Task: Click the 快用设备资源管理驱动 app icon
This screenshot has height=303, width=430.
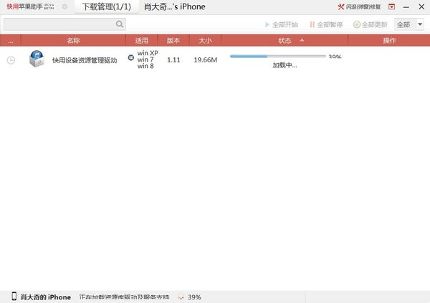Action: (x=37, y=59)
